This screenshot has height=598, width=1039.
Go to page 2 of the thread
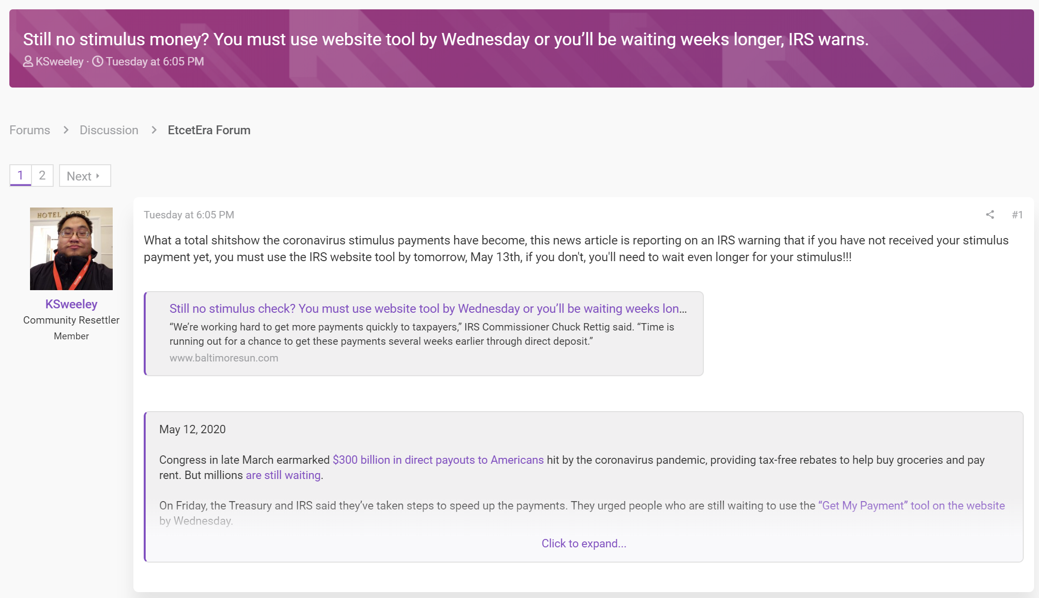point(42,176)
